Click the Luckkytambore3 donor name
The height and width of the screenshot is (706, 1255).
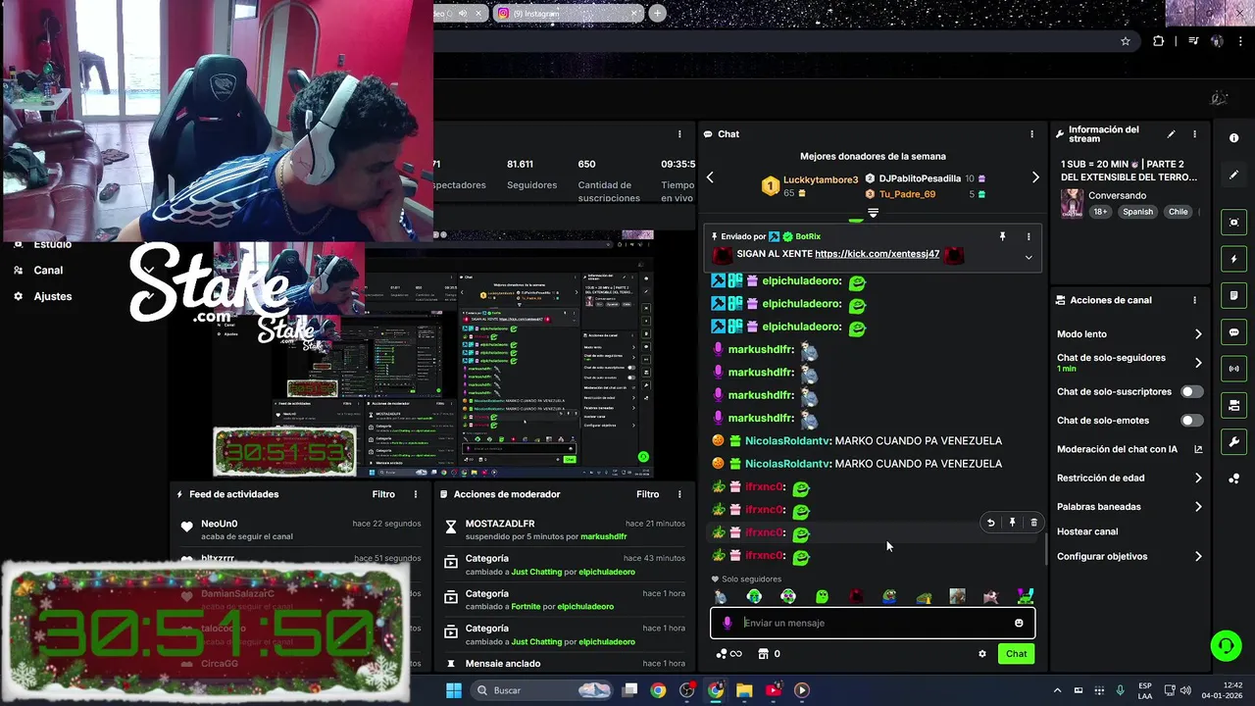tap(821, 179)
